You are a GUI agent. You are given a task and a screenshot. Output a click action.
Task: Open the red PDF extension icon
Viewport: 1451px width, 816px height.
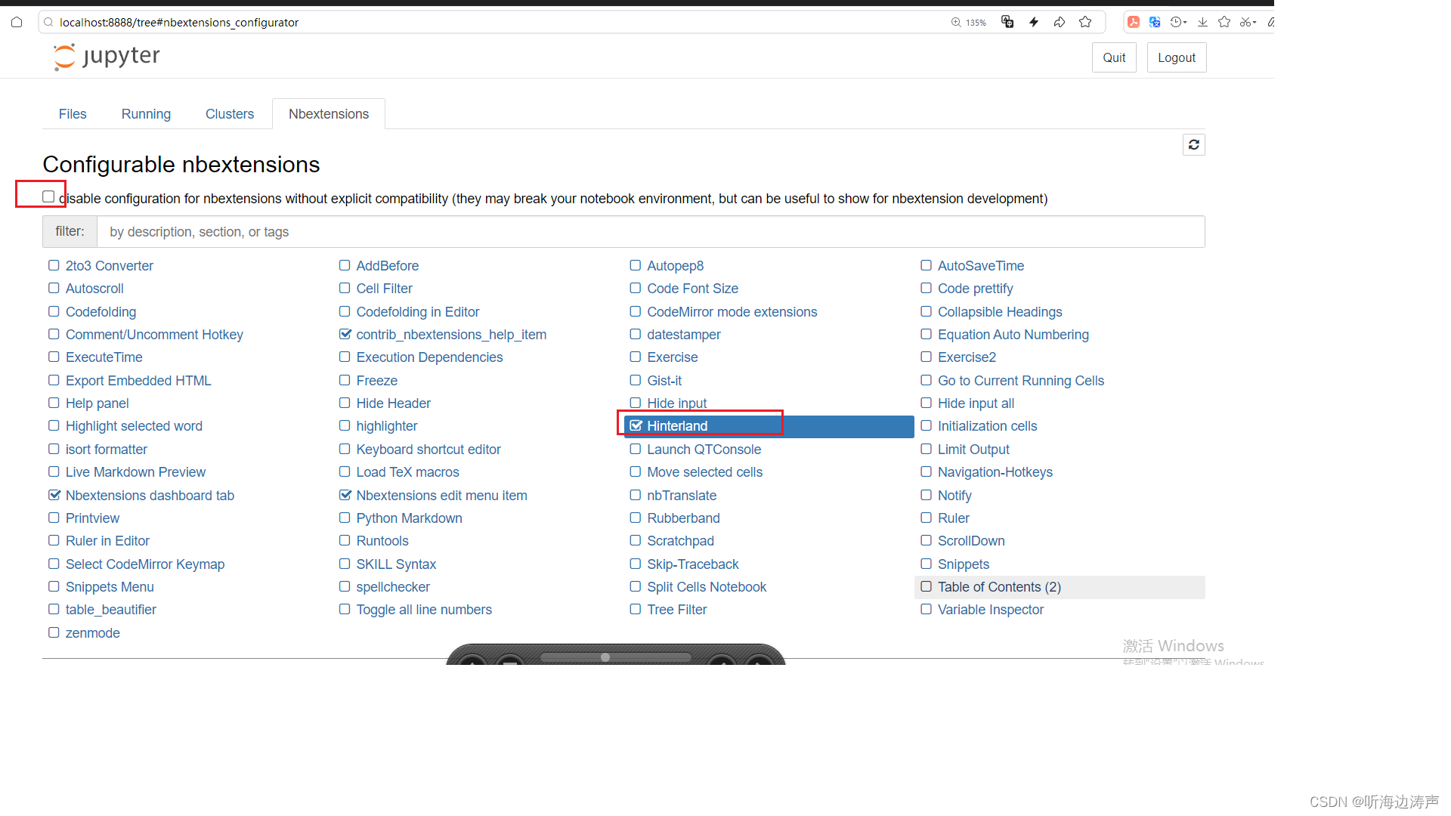click(1134, 22)
